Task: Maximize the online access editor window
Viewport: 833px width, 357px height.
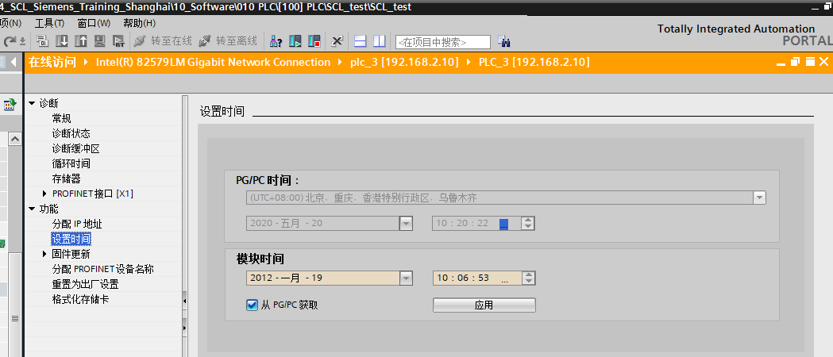Action: click(x=810, y=62)
